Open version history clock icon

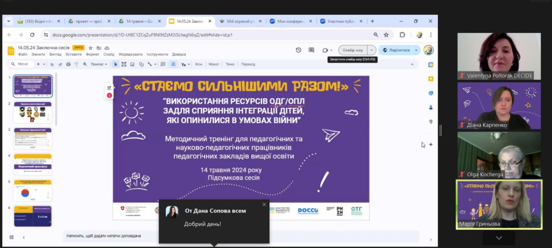click(299, 50)
